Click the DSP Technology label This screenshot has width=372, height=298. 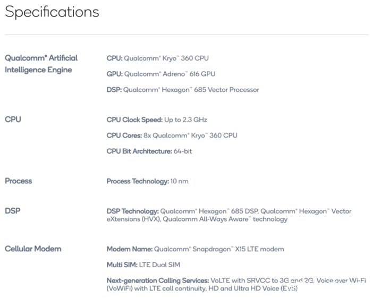click(x=132, y=211)
